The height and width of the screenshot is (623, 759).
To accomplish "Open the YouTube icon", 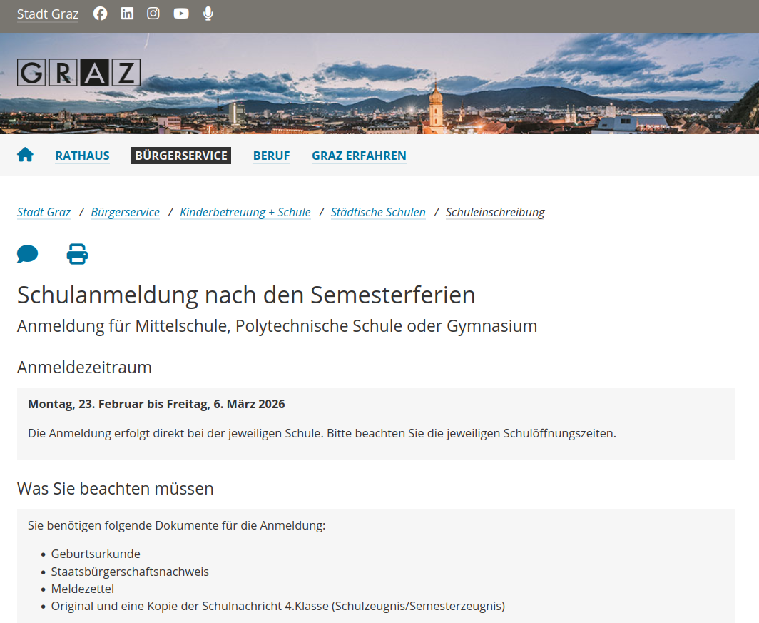I will coord(180,13).
